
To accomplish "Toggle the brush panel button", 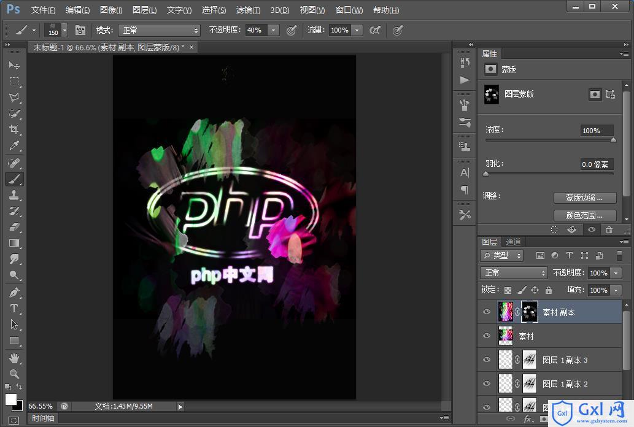I will [80, 30].
